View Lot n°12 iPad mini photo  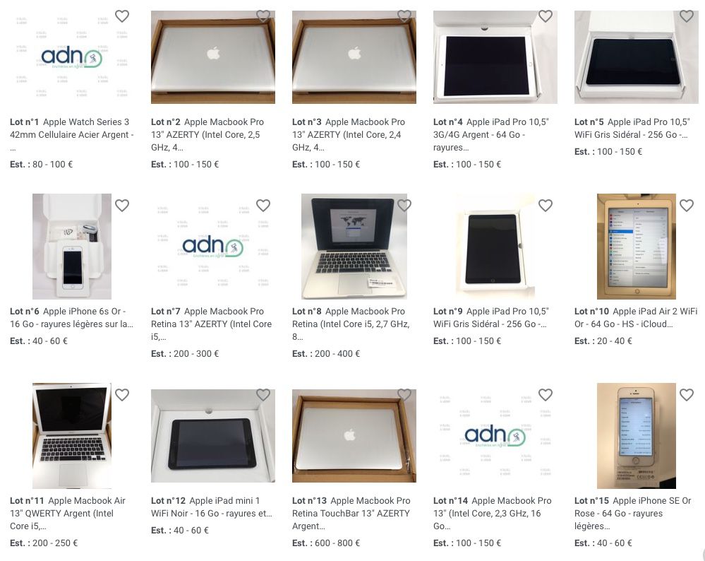coord(213,436)
